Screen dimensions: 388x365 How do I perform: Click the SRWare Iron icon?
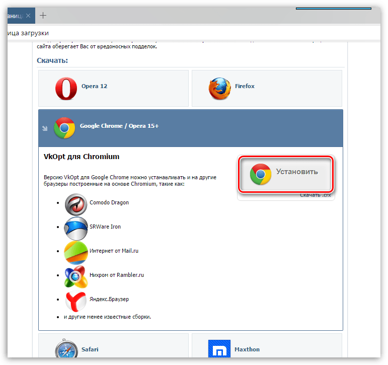click(75, 228)
